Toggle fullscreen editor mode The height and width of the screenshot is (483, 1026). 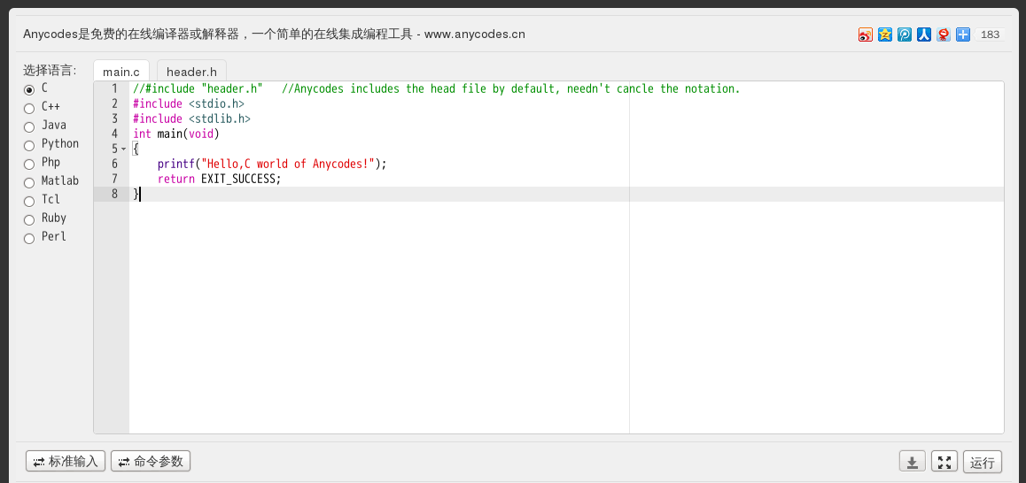click(944, 462)
